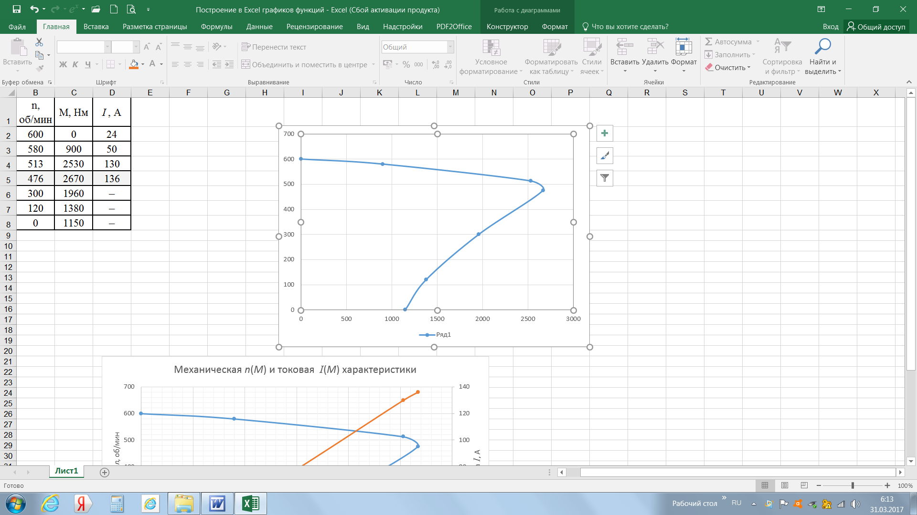Expand font color dropdown arrow
Screen dimensions: 917x515
coord(161,64)
